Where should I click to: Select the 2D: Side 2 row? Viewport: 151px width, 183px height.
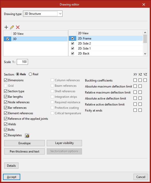[106, 43]
